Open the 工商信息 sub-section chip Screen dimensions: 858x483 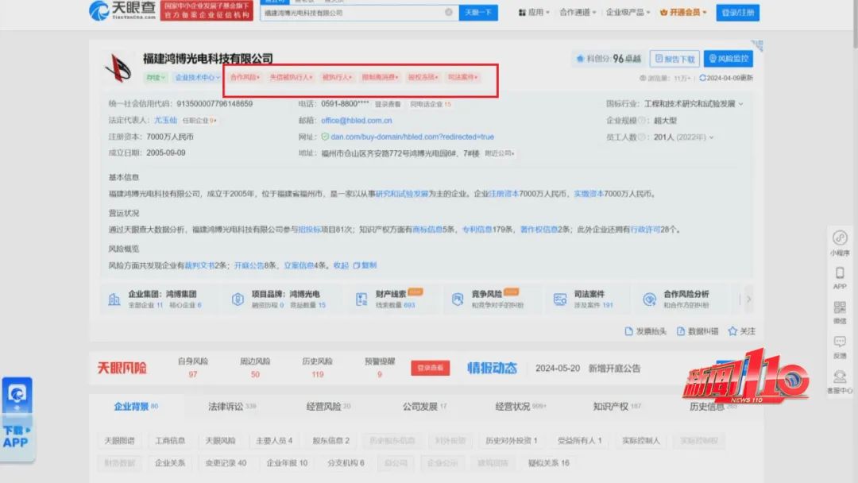pyautogui.click(x=170, y=440)
